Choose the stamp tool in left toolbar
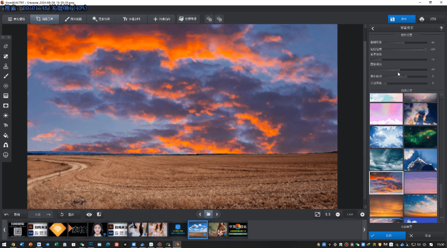The image size is (447, 248). 6,66
